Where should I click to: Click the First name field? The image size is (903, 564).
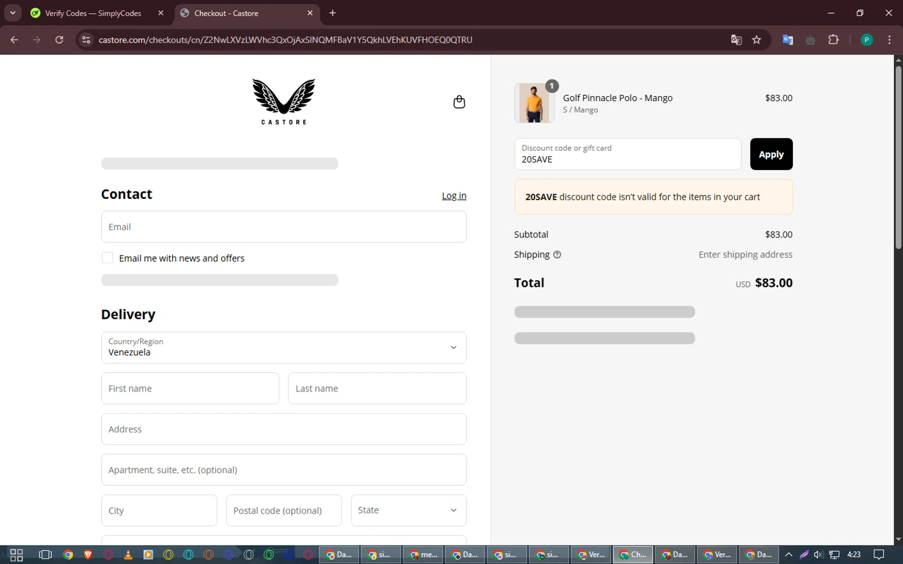tap(190, 388)
